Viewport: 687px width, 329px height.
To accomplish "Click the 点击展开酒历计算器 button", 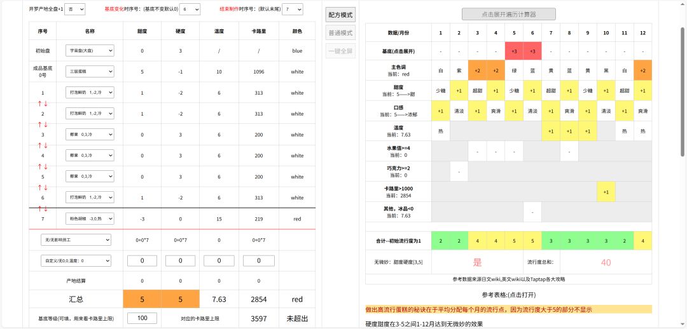I will [x=509, y=15].
